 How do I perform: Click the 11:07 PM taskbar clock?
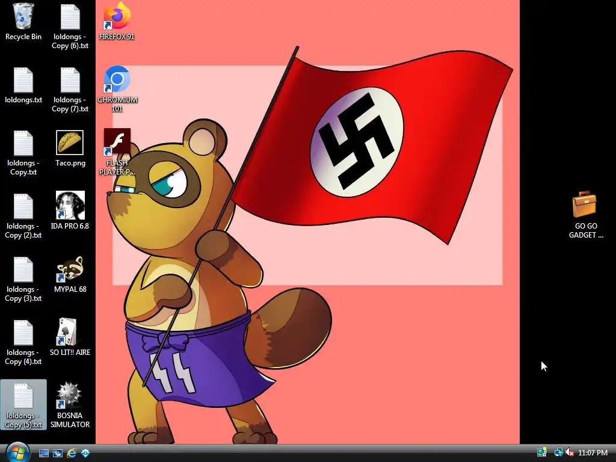coord(593,453)
